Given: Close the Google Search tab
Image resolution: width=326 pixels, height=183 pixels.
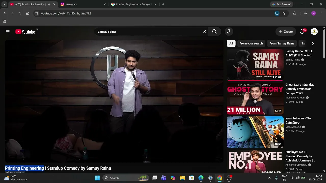Looking at the screenshot, I should coord(155,4).
